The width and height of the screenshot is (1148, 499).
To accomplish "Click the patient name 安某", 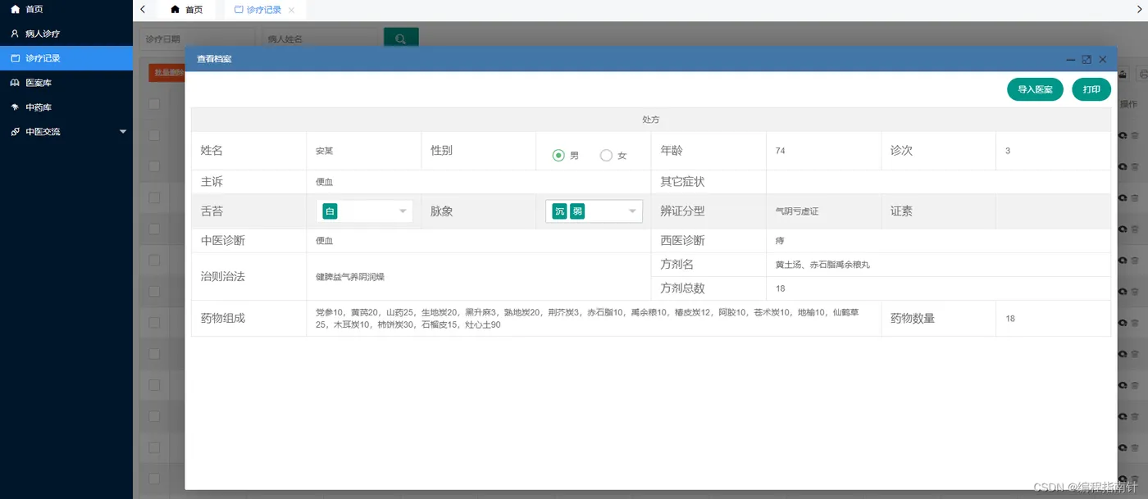I will tap(325, 152).
